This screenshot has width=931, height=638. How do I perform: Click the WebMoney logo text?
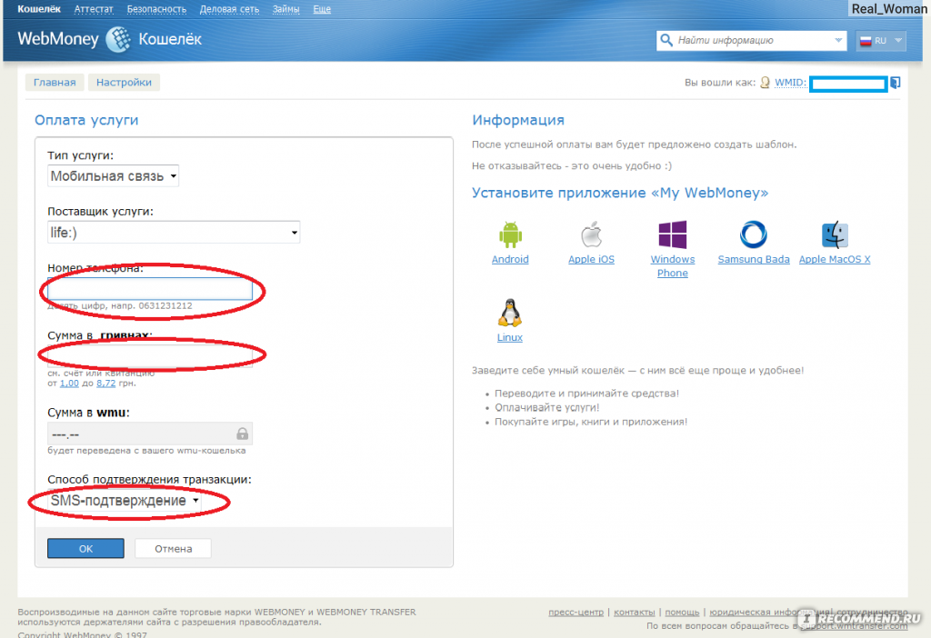pos(58,39)
